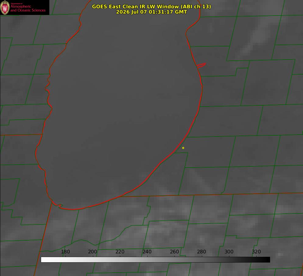Choose the 320 colorbar label
This screenshot has width=303, height=276.
pyautogui.click(x=256, y=252)
